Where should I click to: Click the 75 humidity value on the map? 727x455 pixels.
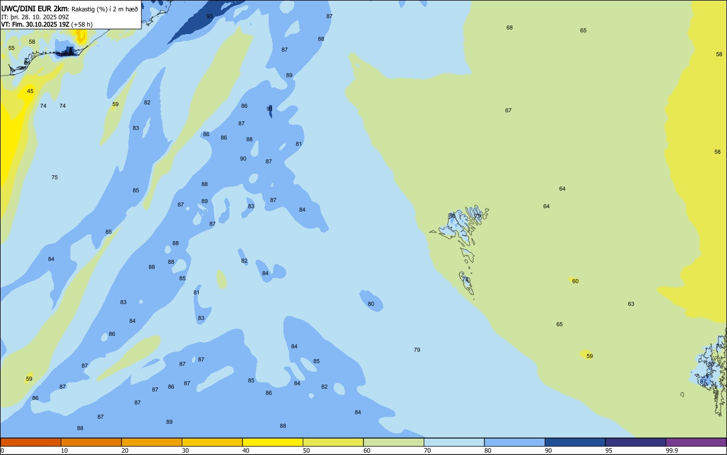click(x=55, y=178)
